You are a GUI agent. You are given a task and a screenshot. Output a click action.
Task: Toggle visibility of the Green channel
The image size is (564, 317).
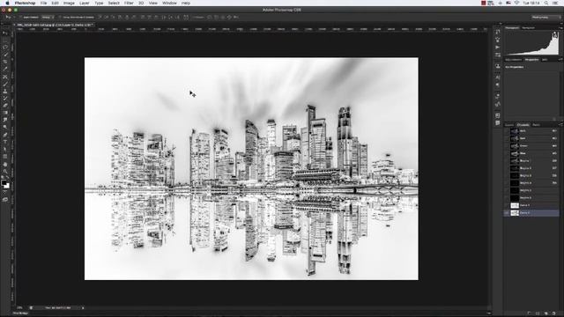point(507,146)
